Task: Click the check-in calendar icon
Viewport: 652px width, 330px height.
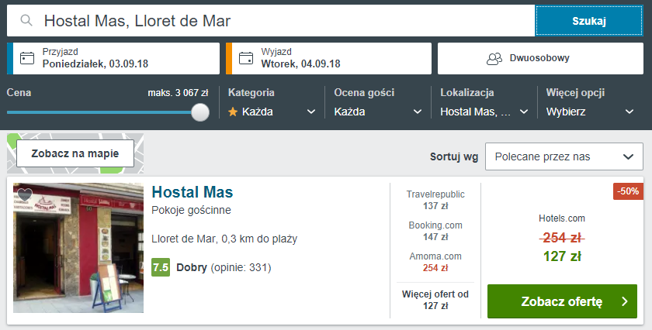Action: 27,58
